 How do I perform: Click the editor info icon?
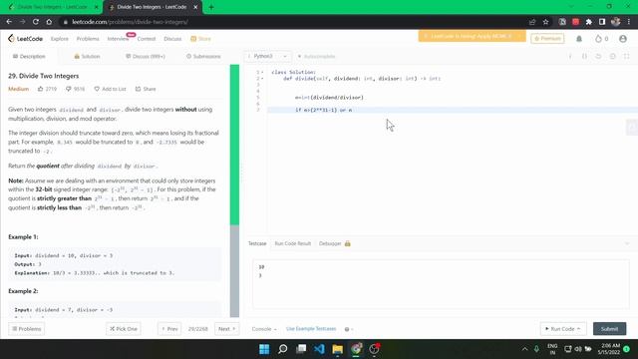click(x=570, y=56)
